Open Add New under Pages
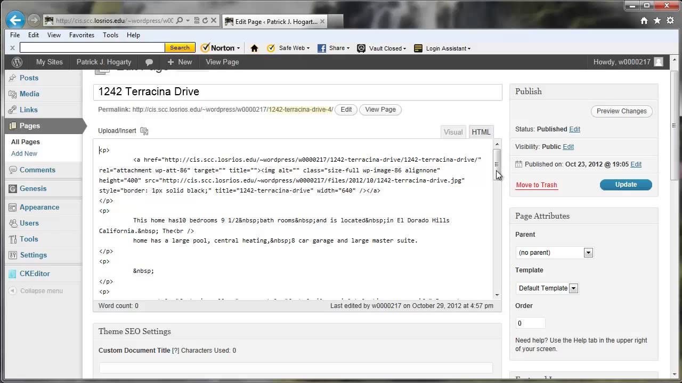This screenshot has width=682, height=383. [24, 154]
